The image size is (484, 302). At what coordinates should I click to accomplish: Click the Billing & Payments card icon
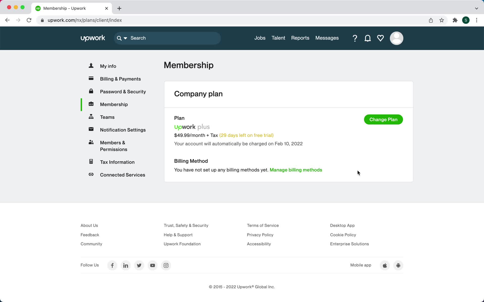click(x=91, y=79)
